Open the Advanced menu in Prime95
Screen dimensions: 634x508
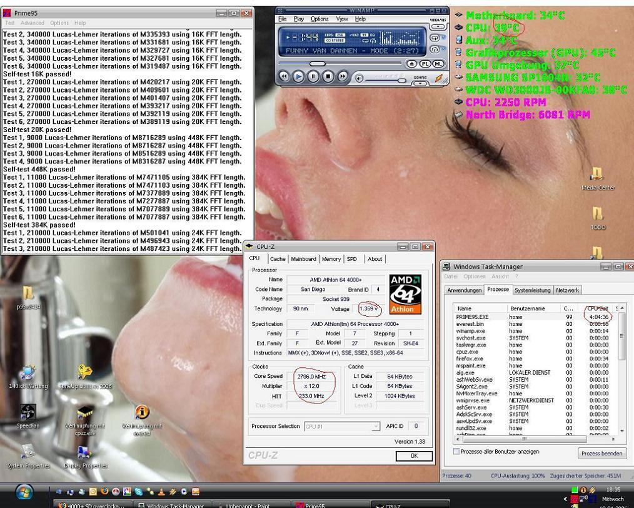[x=33, y=23]
